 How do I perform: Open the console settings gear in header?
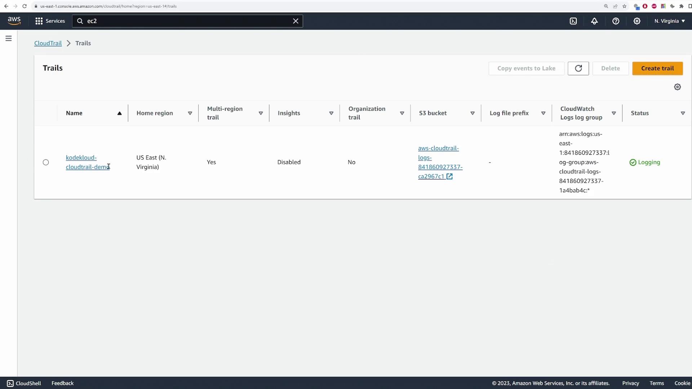tap(637, 21)
